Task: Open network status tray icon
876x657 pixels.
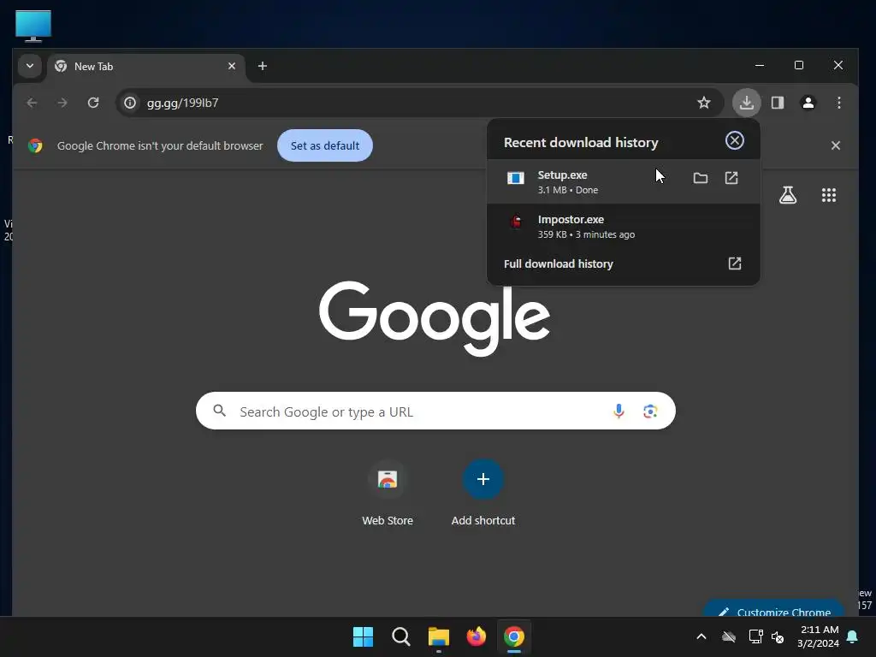Action: 755,636
